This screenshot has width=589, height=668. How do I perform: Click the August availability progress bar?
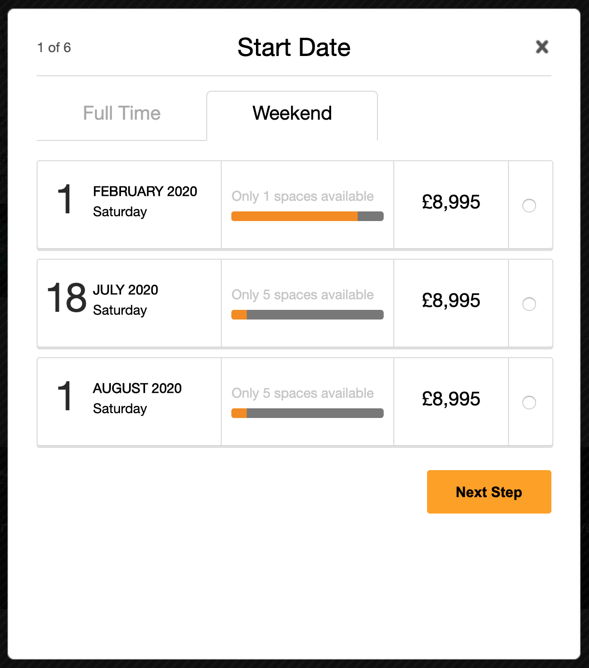308,413
